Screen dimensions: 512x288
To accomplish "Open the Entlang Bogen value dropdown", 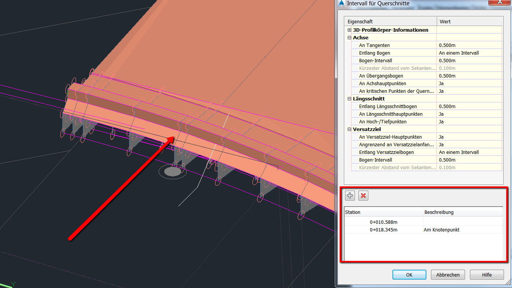I will coord(469,53).
